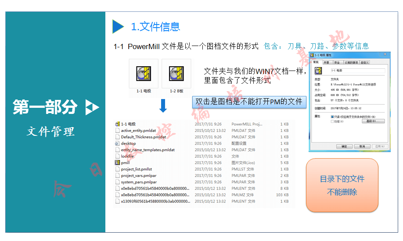Toggle the 隐藏 hidden checkbox

tap(332, 121)
